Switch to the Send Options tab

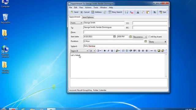[88, 17]
